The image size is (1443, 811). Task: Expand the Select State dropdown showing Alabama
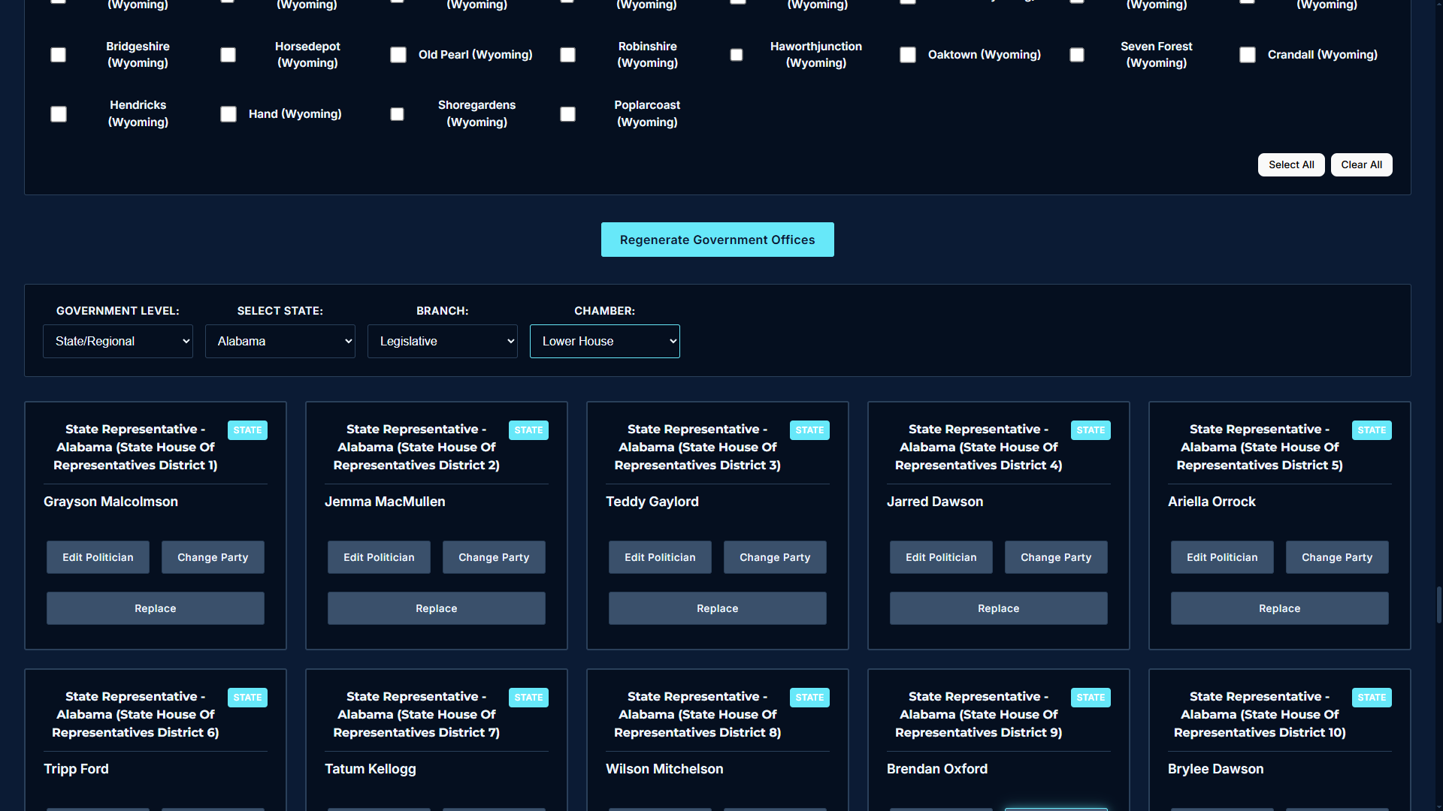pyautogui.click(x=280, y=341)
